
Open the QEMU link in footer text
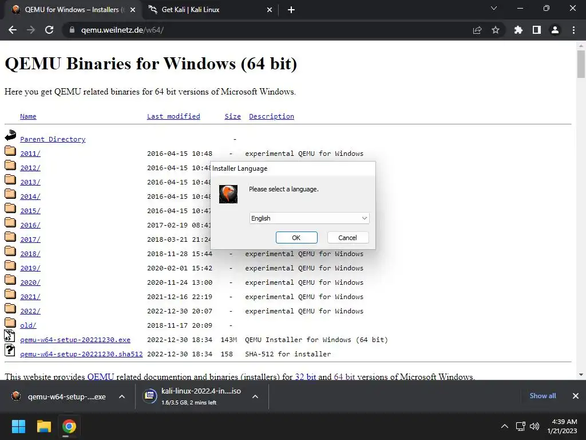pyautogui.click(x=101, y=376)
